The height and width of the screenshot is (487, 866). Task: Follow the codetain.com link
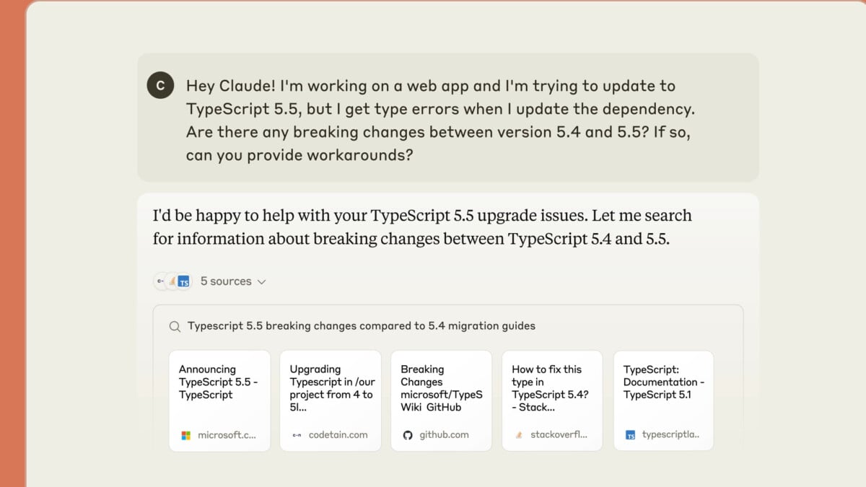(x=338, y=435)
